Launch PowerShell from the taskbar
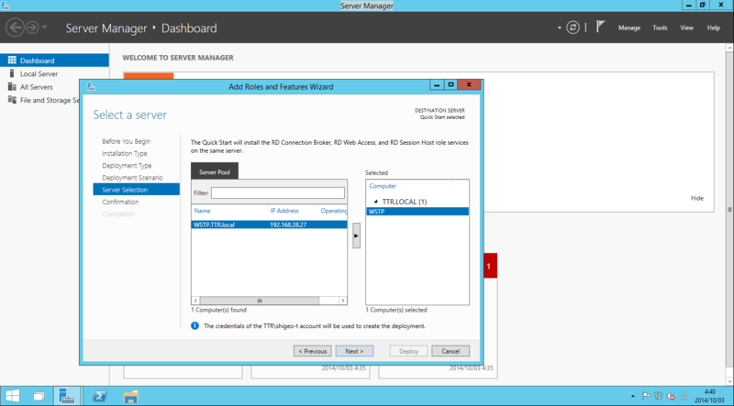The height and width of the screenshot is (406, 734). point(99,396)
